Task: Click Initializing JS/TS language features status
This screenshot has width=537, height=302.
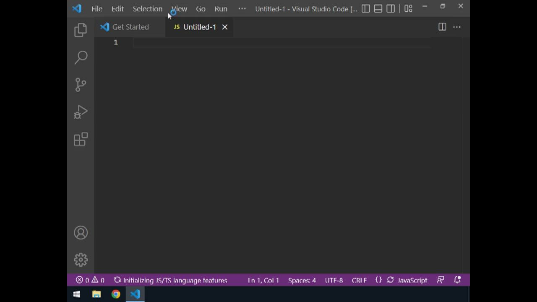Action: point(170,280)
